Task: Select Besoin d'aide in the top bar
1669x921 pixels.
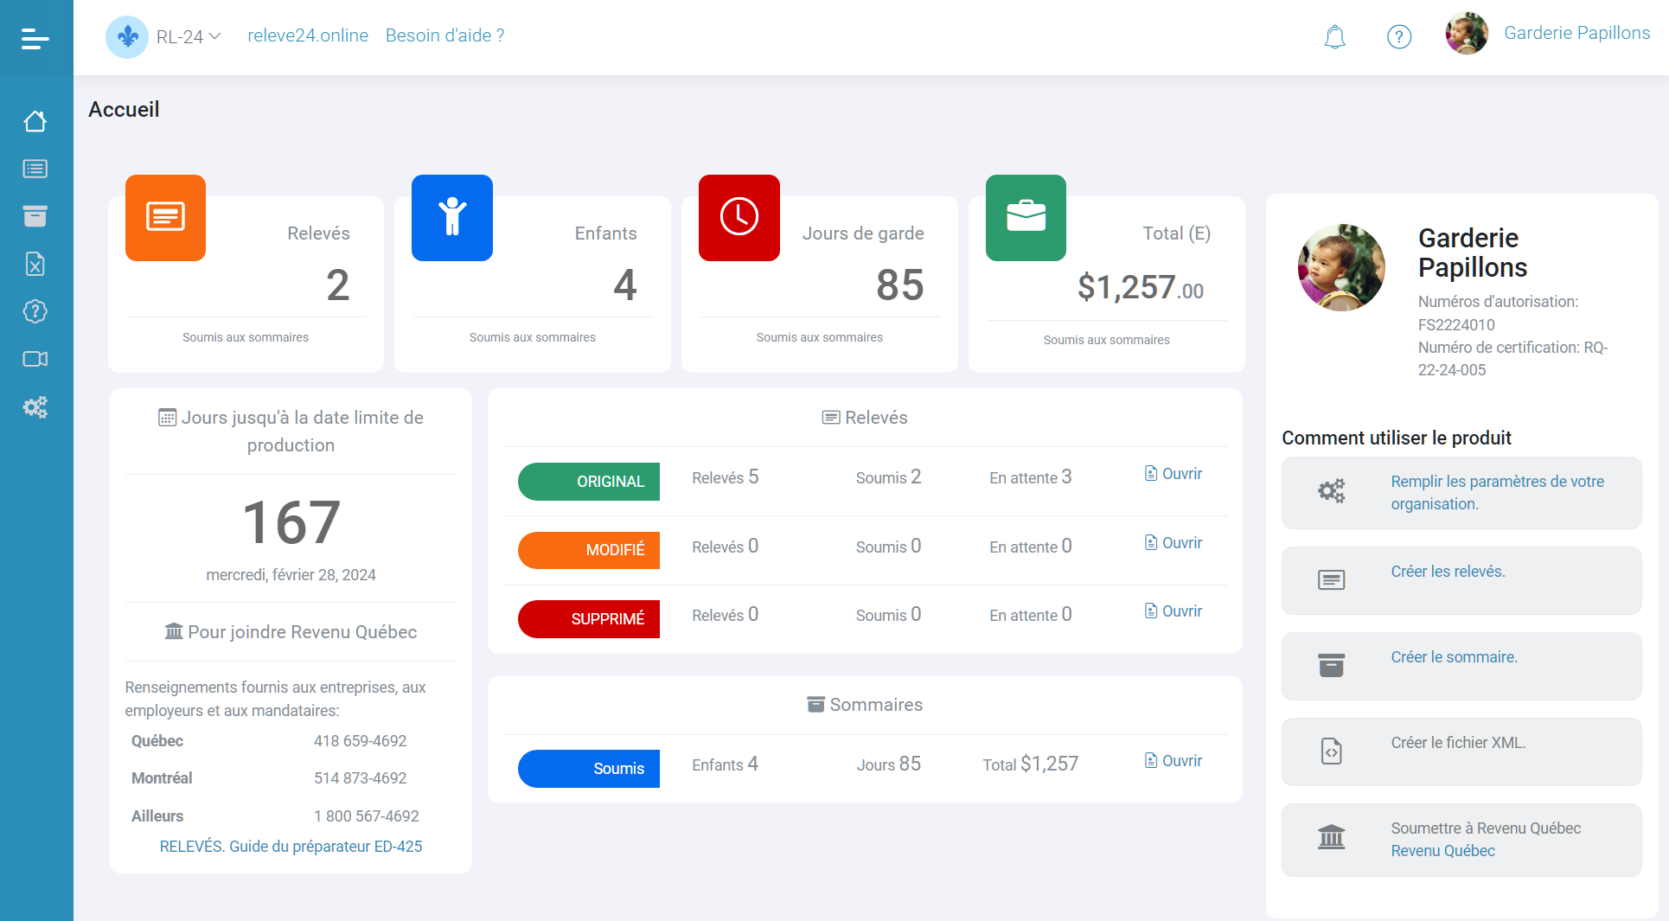Action: click(445, 35)
